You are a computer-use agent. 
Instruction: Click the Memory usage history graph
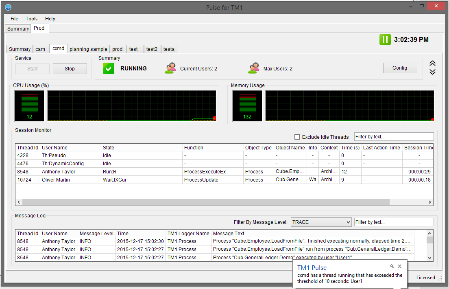350,106
